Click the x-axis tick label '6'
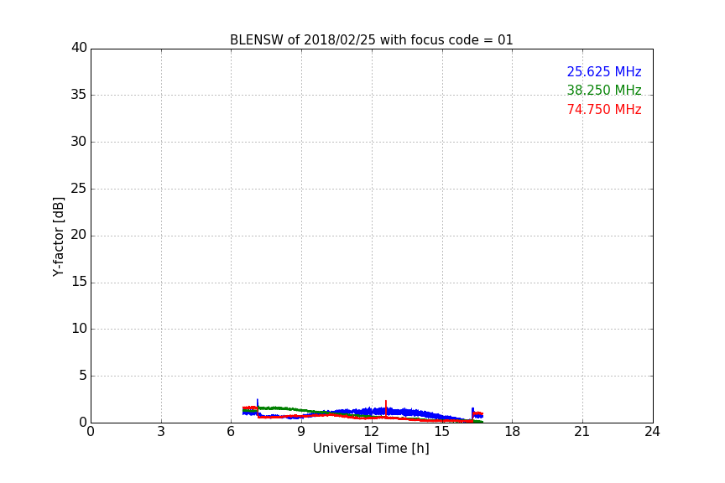725x483 pixels. tap(232, 432)
